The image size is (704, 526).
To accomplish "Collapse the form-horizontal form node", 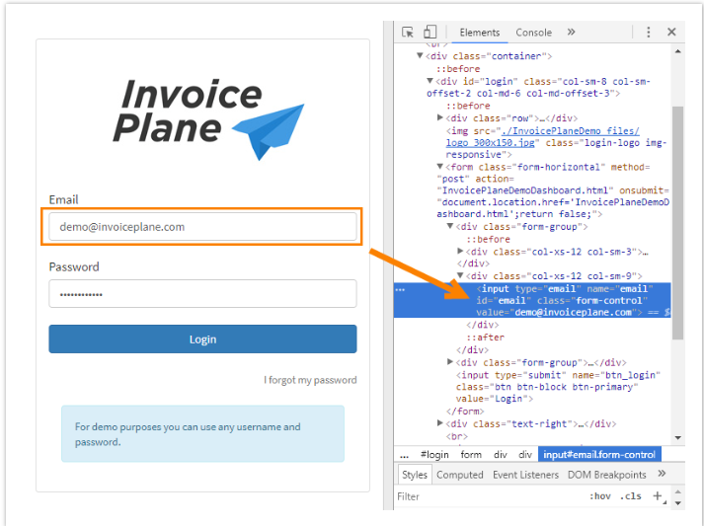I will click(440, 167).
